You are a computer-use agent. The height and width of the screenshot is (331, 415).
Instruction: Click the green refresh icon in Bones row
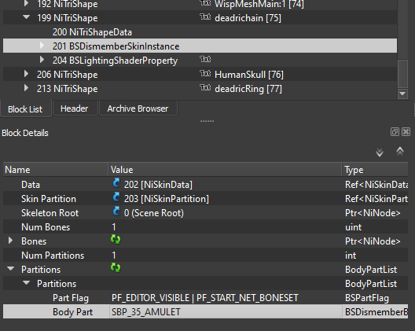116,239
